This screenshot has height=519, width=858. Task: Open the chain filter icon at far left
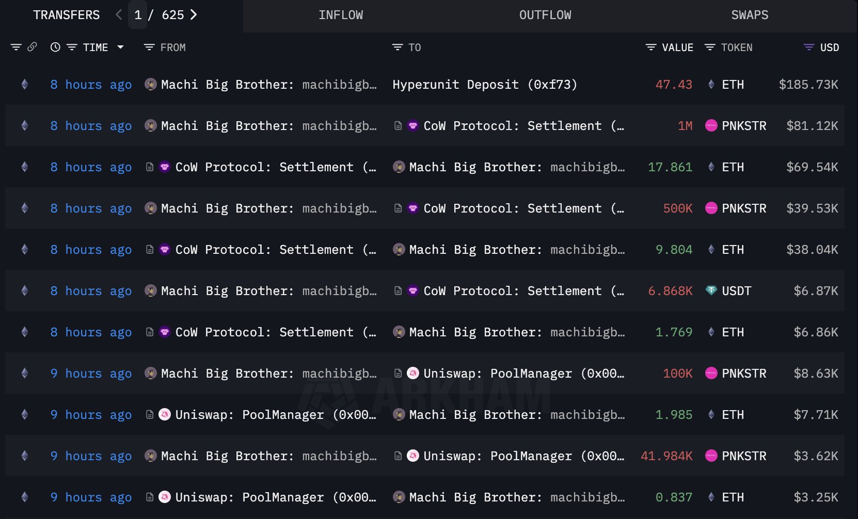16,47
